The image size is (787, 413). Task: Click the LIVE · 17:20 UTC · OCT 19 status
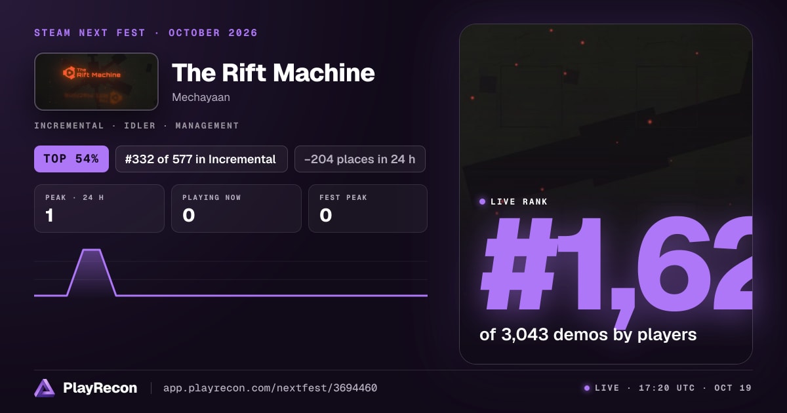pos(673,388)
